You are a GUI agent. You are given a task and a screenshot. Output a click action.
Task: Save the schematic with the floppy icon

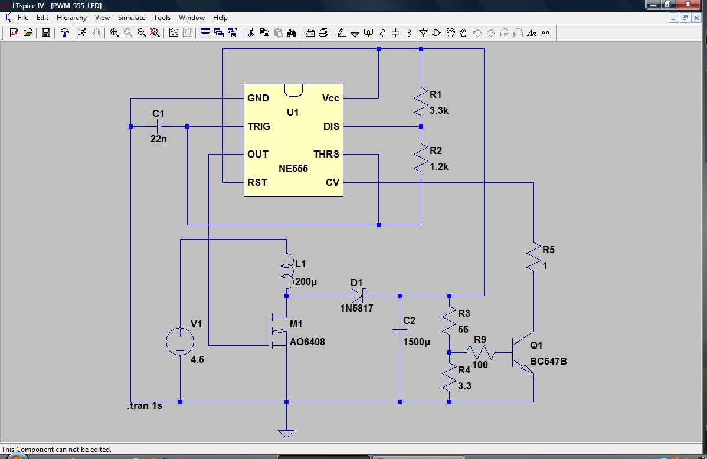coord(45,33)
